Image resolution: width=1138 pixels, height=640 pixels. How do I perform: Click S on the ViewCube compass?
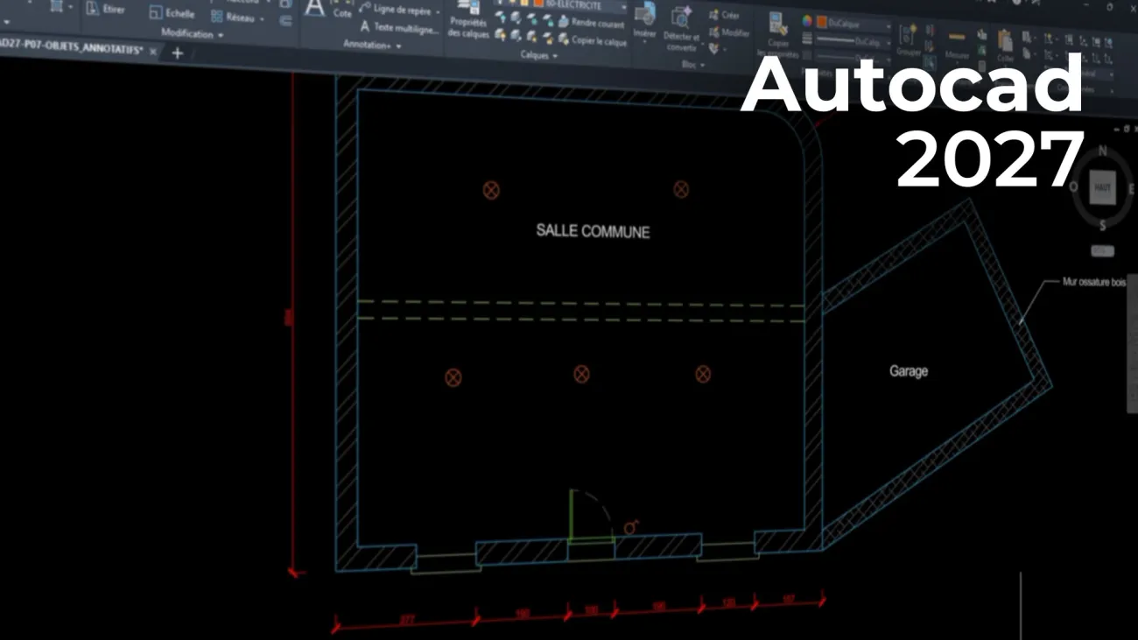click(x=1102, y=225)
